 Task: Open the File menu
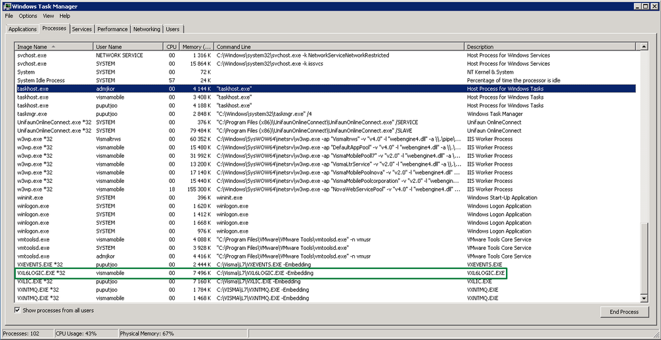click(9, 16)
